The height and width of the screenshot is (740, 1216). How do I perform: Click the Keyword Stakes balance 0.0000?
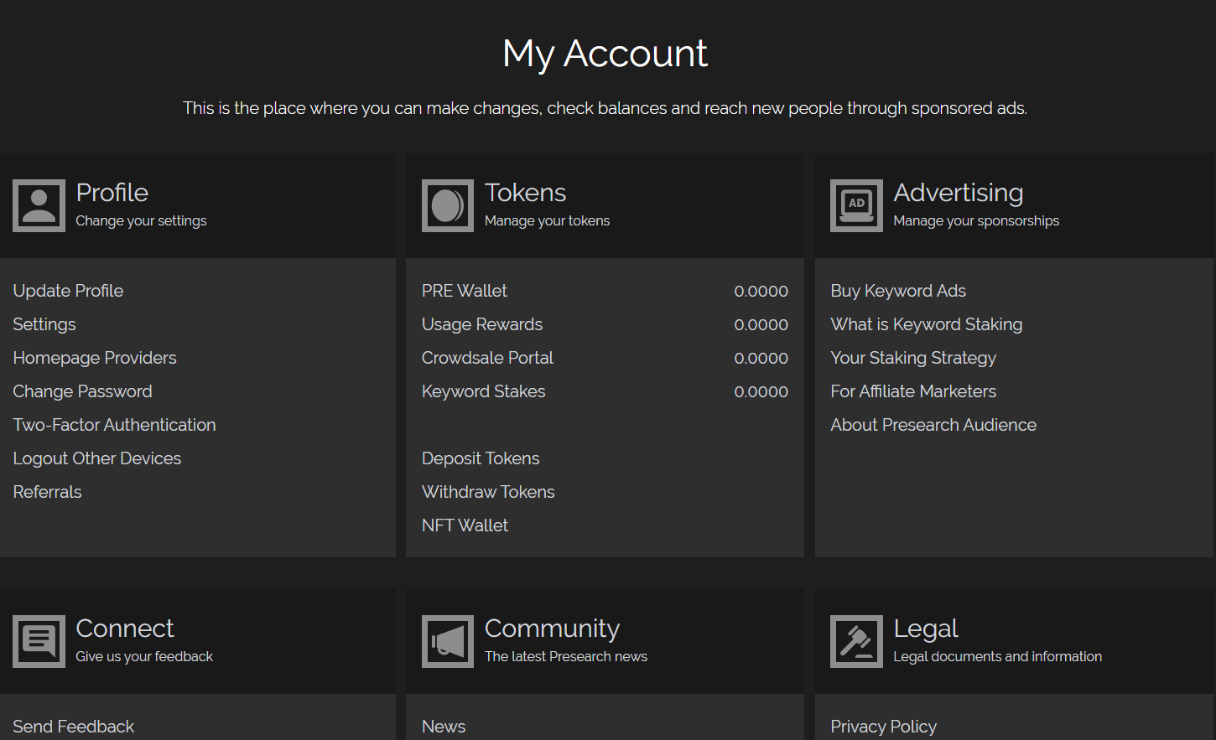[761, 392]
